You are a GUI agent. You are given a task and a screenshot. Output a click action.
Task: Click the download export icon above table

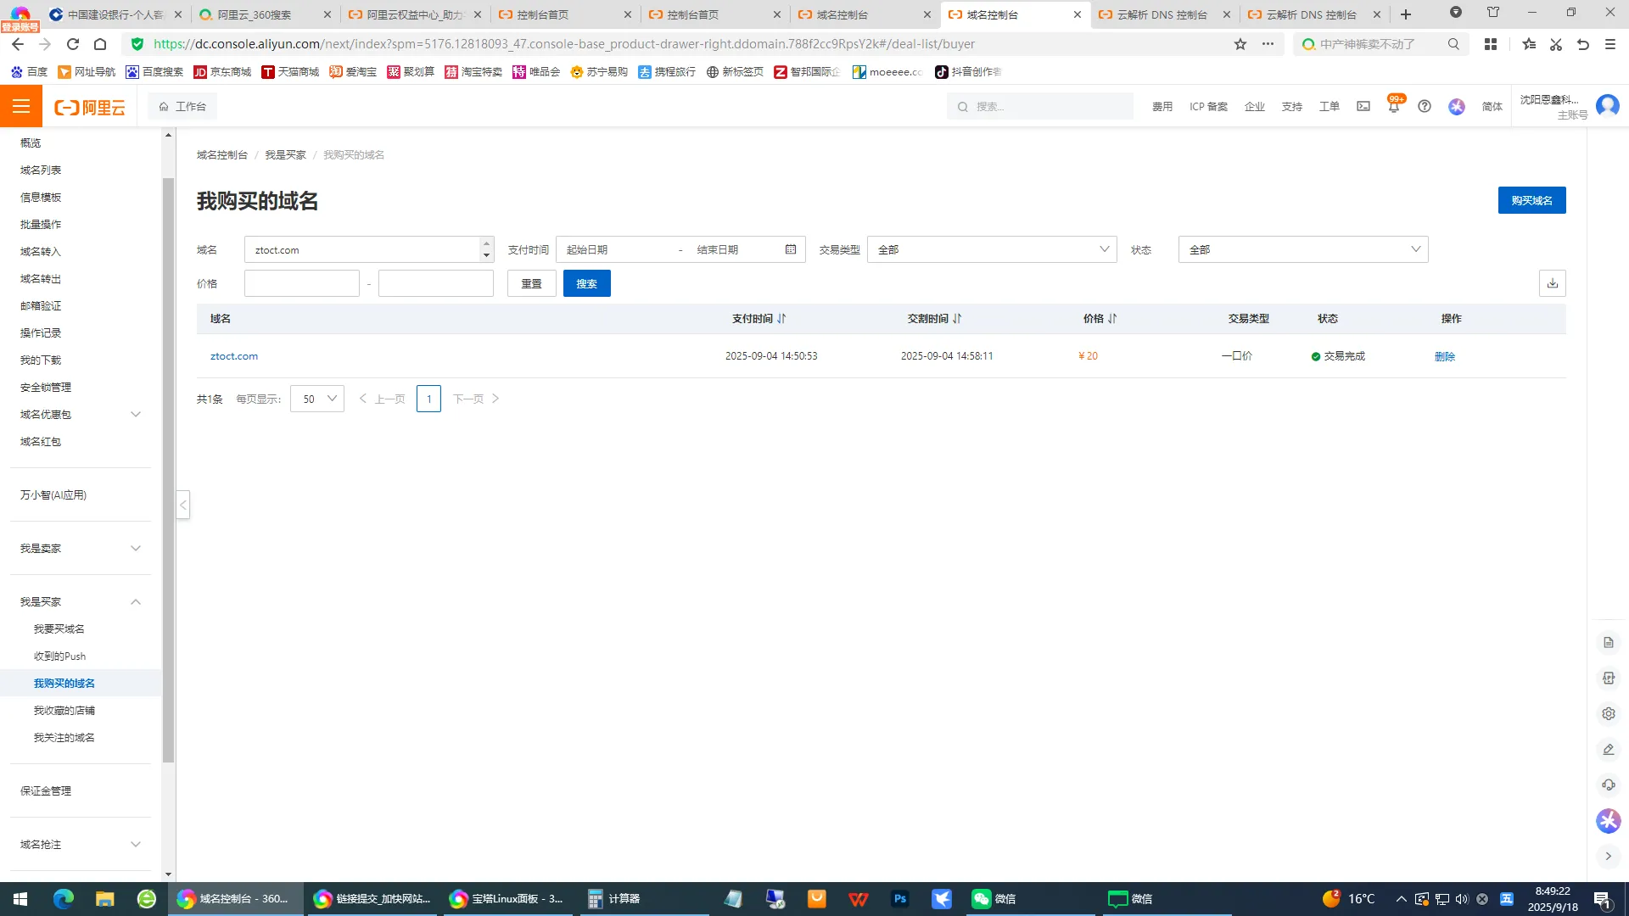click(x=1552, y=283)
